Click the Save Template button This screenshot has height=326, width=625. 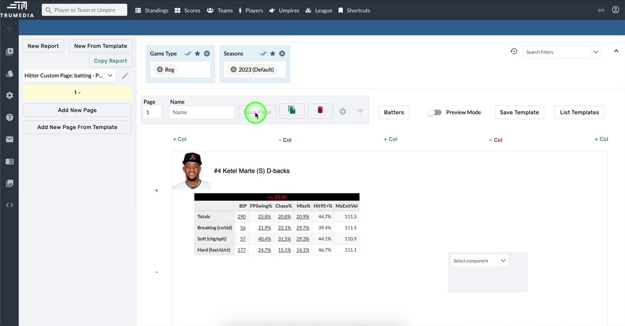(x=519, y=112)
